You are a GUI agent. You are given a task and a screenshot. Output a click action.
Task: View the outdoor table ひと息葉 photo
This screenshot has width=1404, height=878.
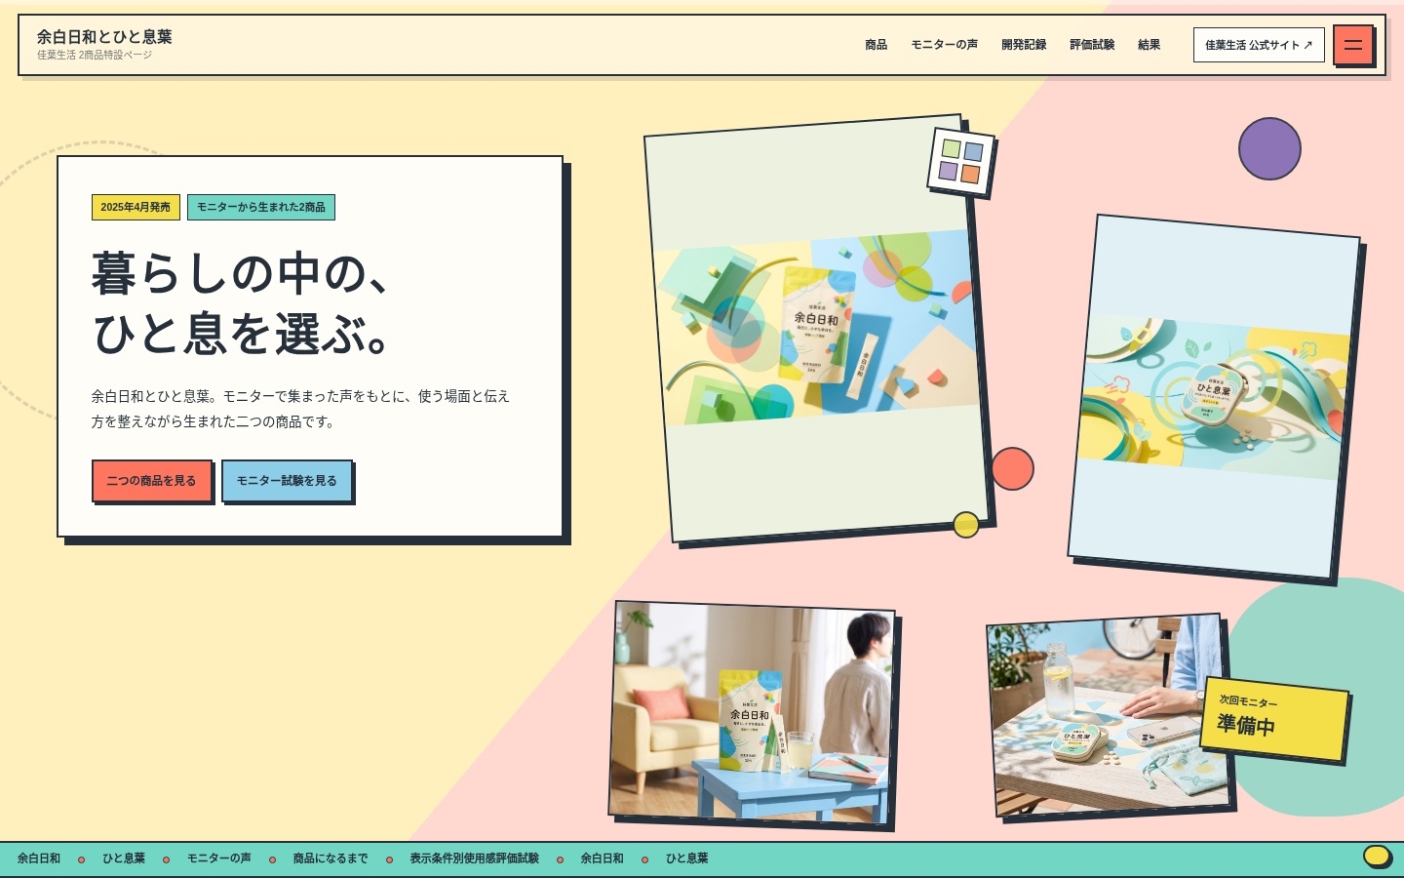click(1108, 715)
